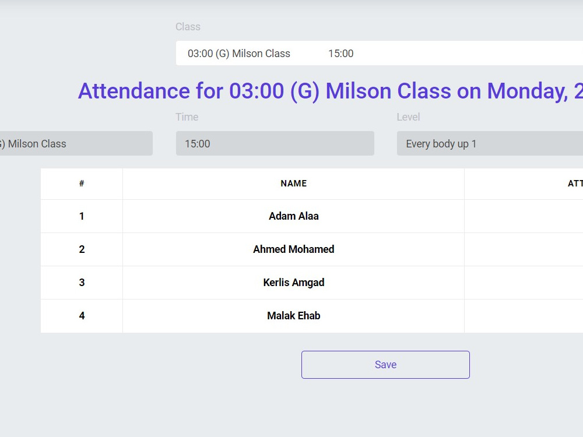Image resolution: width=583 pixels, height=437 pixels.
Task: Click the # column header
Action: (x=82, y=184)
